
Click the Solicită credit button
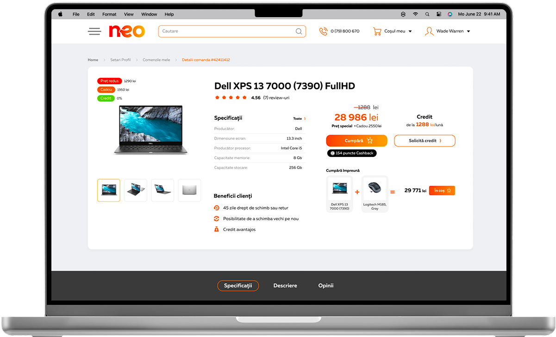coord(425,141)
